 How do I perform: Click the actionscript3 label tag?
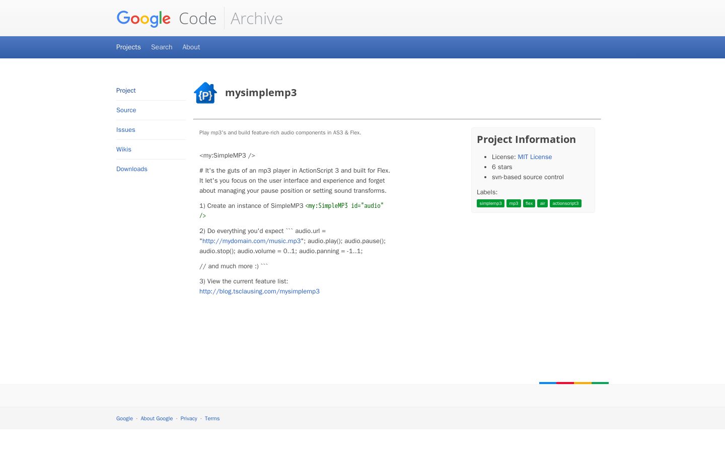(x=565, y=203)
